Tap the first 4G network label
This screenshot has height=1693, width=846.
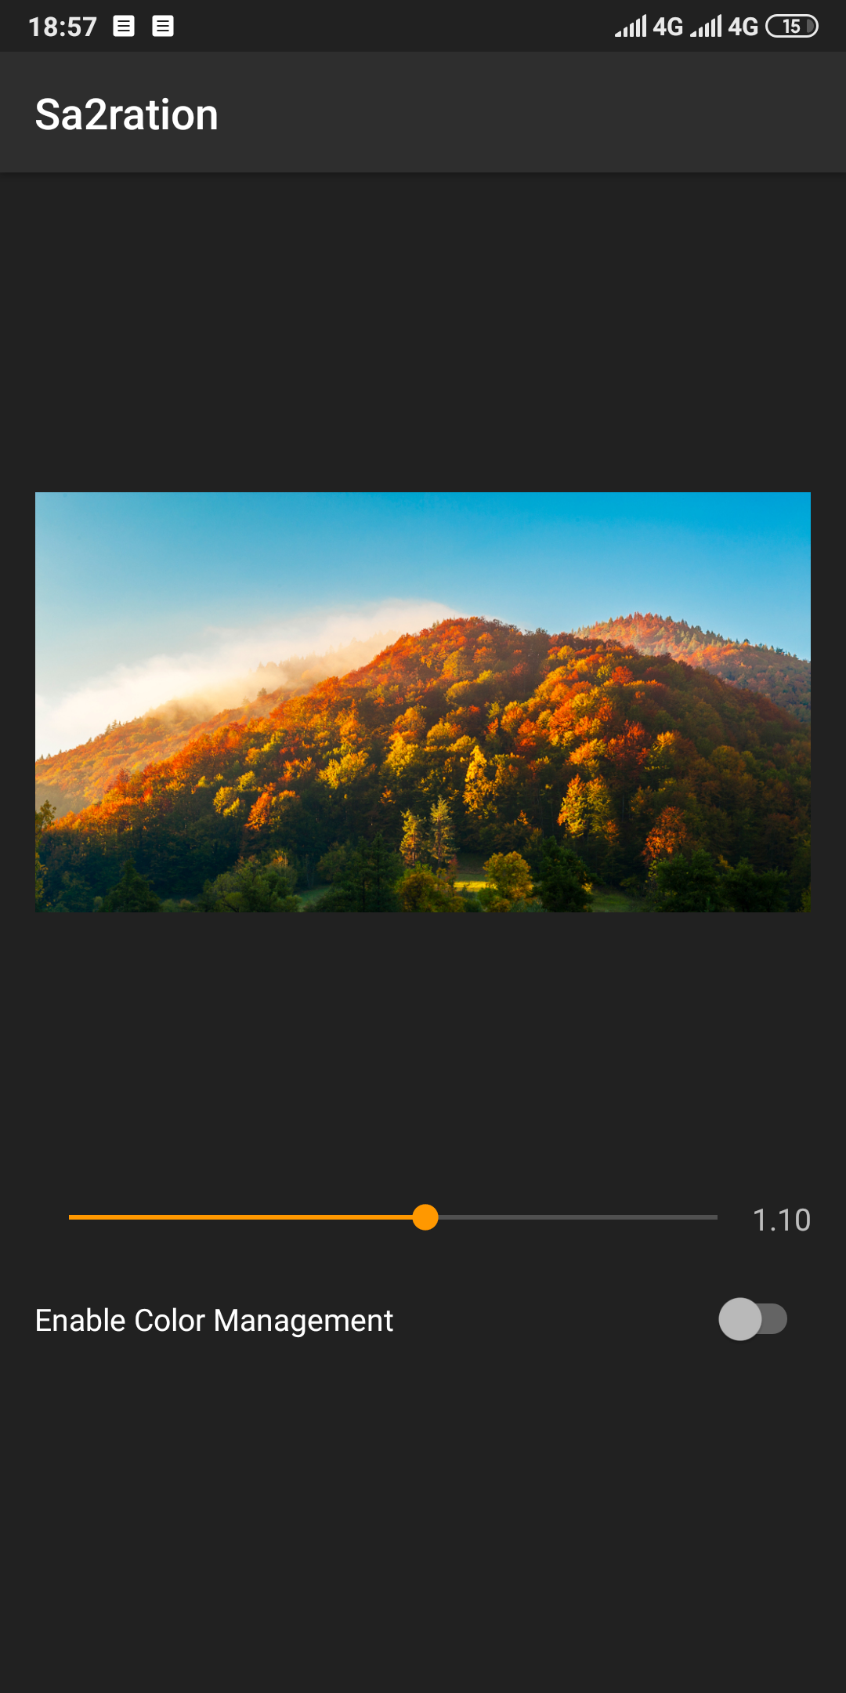668,27
